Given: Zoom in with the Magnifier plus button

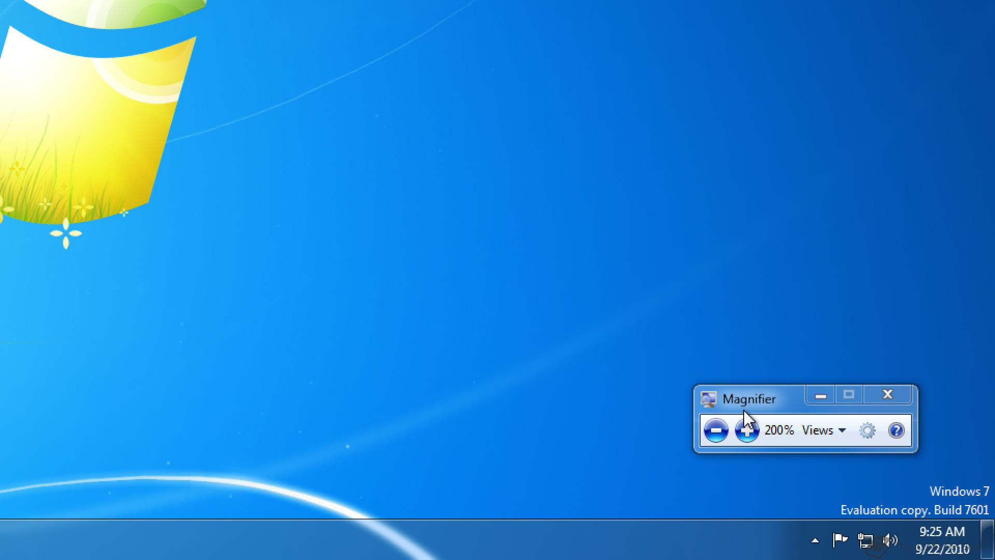Looking at the screenshot, I should click(747, 430).
